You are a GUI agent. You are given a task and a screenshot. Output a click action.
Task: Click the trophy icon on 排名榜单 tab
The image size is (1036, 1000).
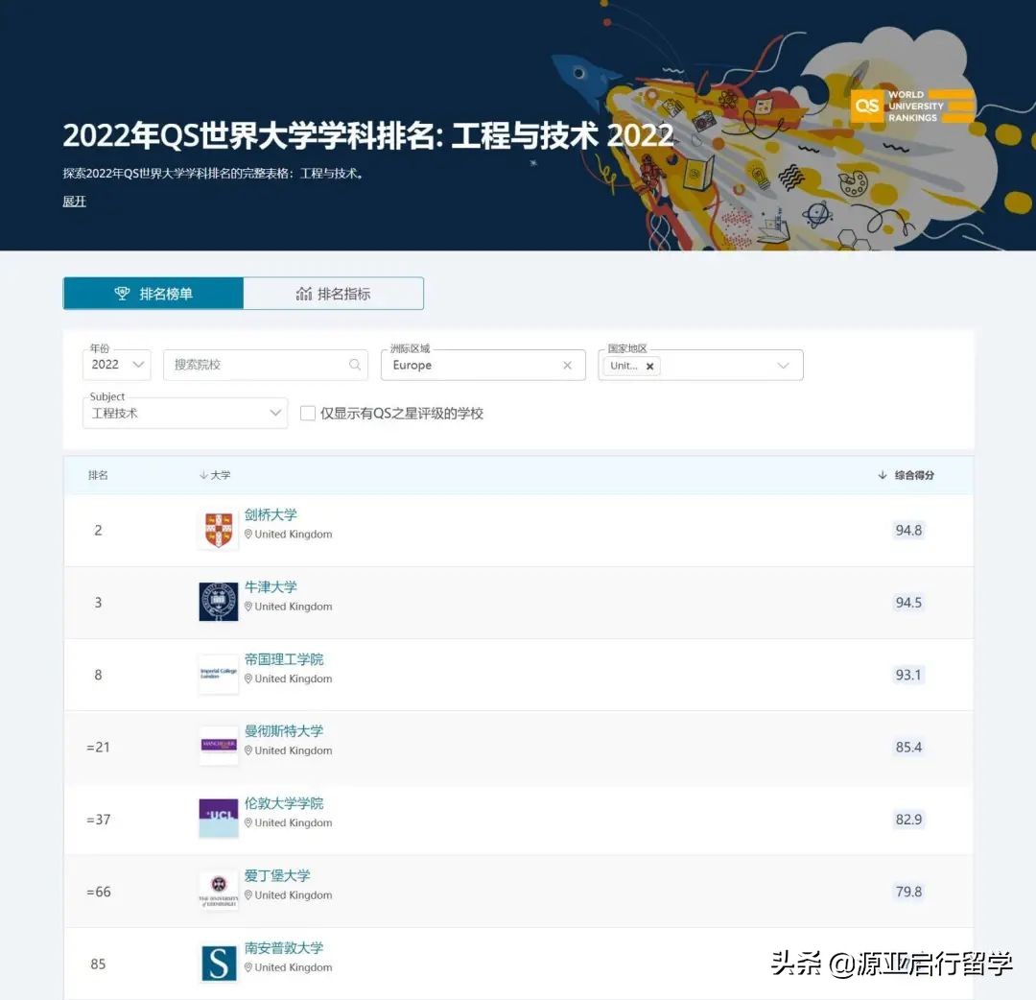pos(122,293)
